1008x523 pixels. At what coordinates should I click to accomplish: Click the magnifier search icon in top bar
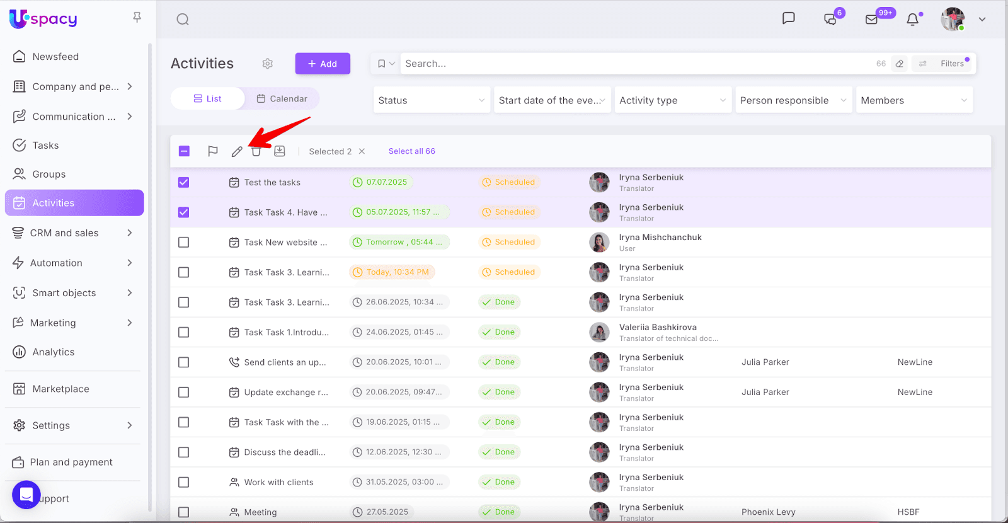(183, 20)
